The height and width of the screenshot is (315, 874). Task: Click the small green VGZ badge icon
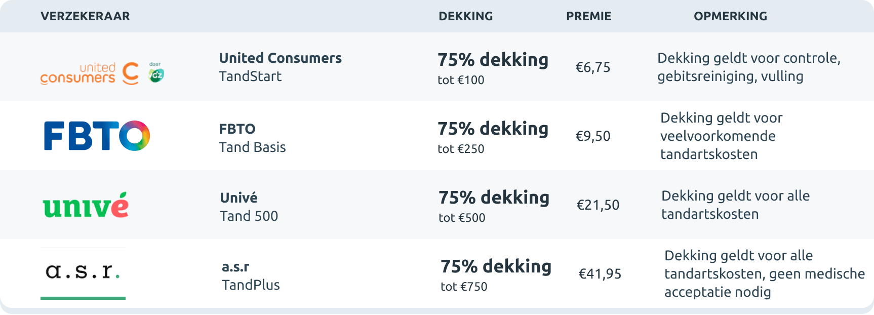tap(156, 73)
